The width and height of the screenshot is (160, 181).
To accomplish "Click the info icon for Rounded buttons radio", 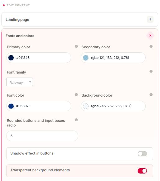I will pos(76,120).
